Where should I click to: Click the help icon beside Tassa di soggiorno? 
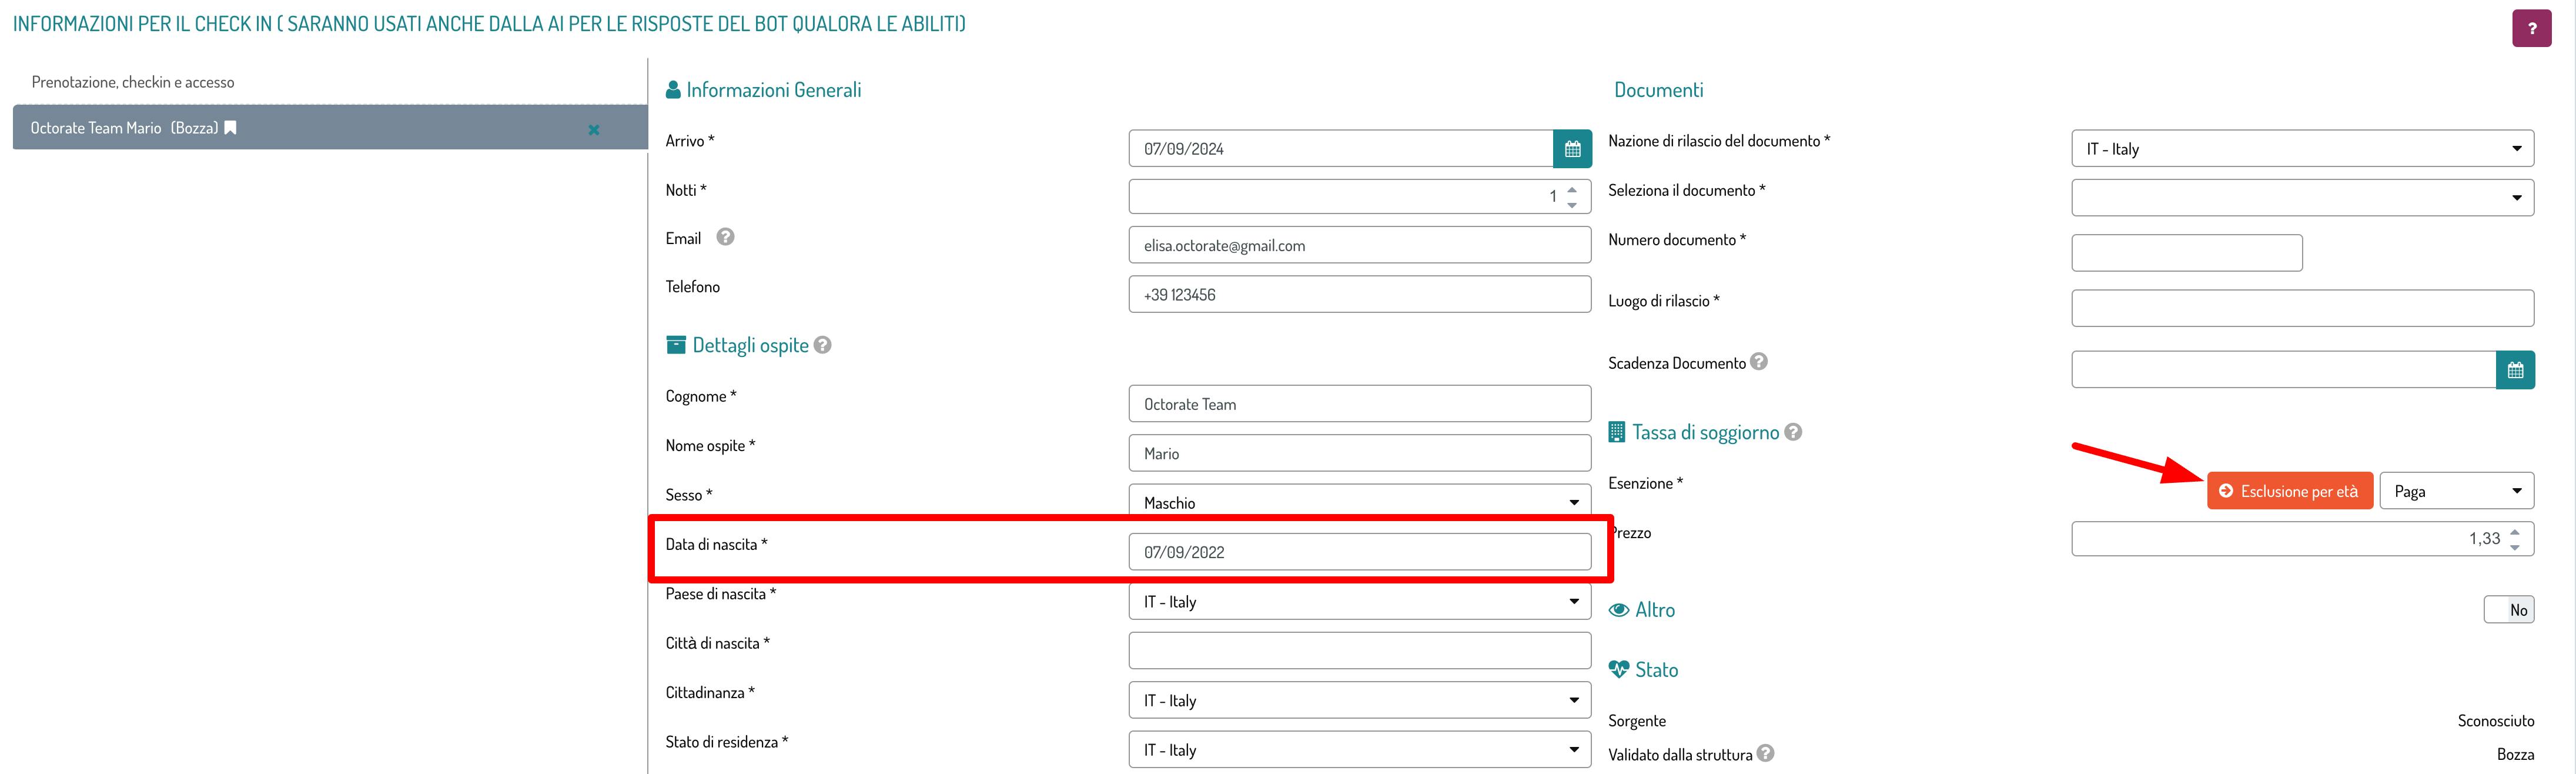[1793, 432]
